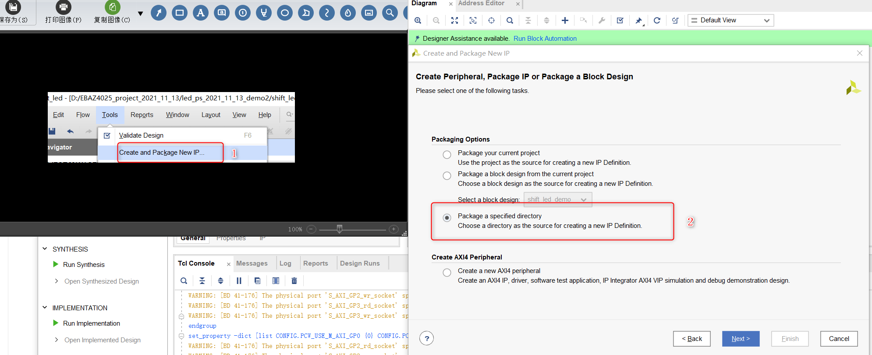The height and width of the screenshot is (355, 872).
Task: Select the blur droplet tool
Action: click(x=348, y=12)
